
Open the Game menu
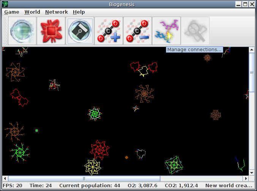(x=12, y=12)
